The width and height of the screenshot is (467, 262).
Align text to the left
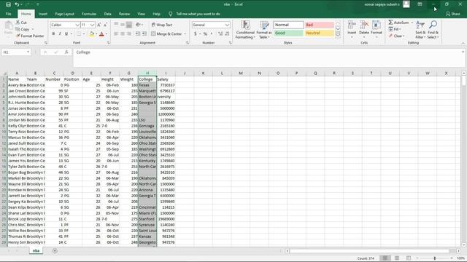[116, 34]
